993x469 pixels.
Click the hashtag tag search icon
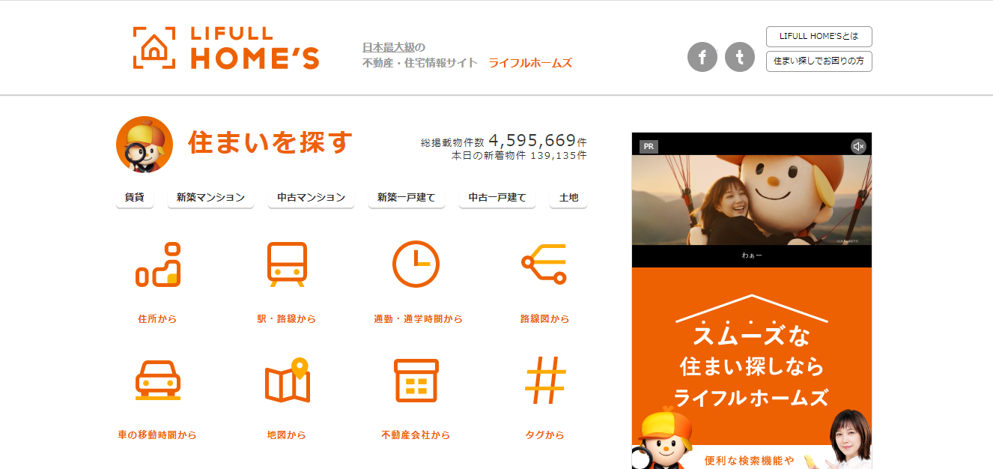coord(544,380)
